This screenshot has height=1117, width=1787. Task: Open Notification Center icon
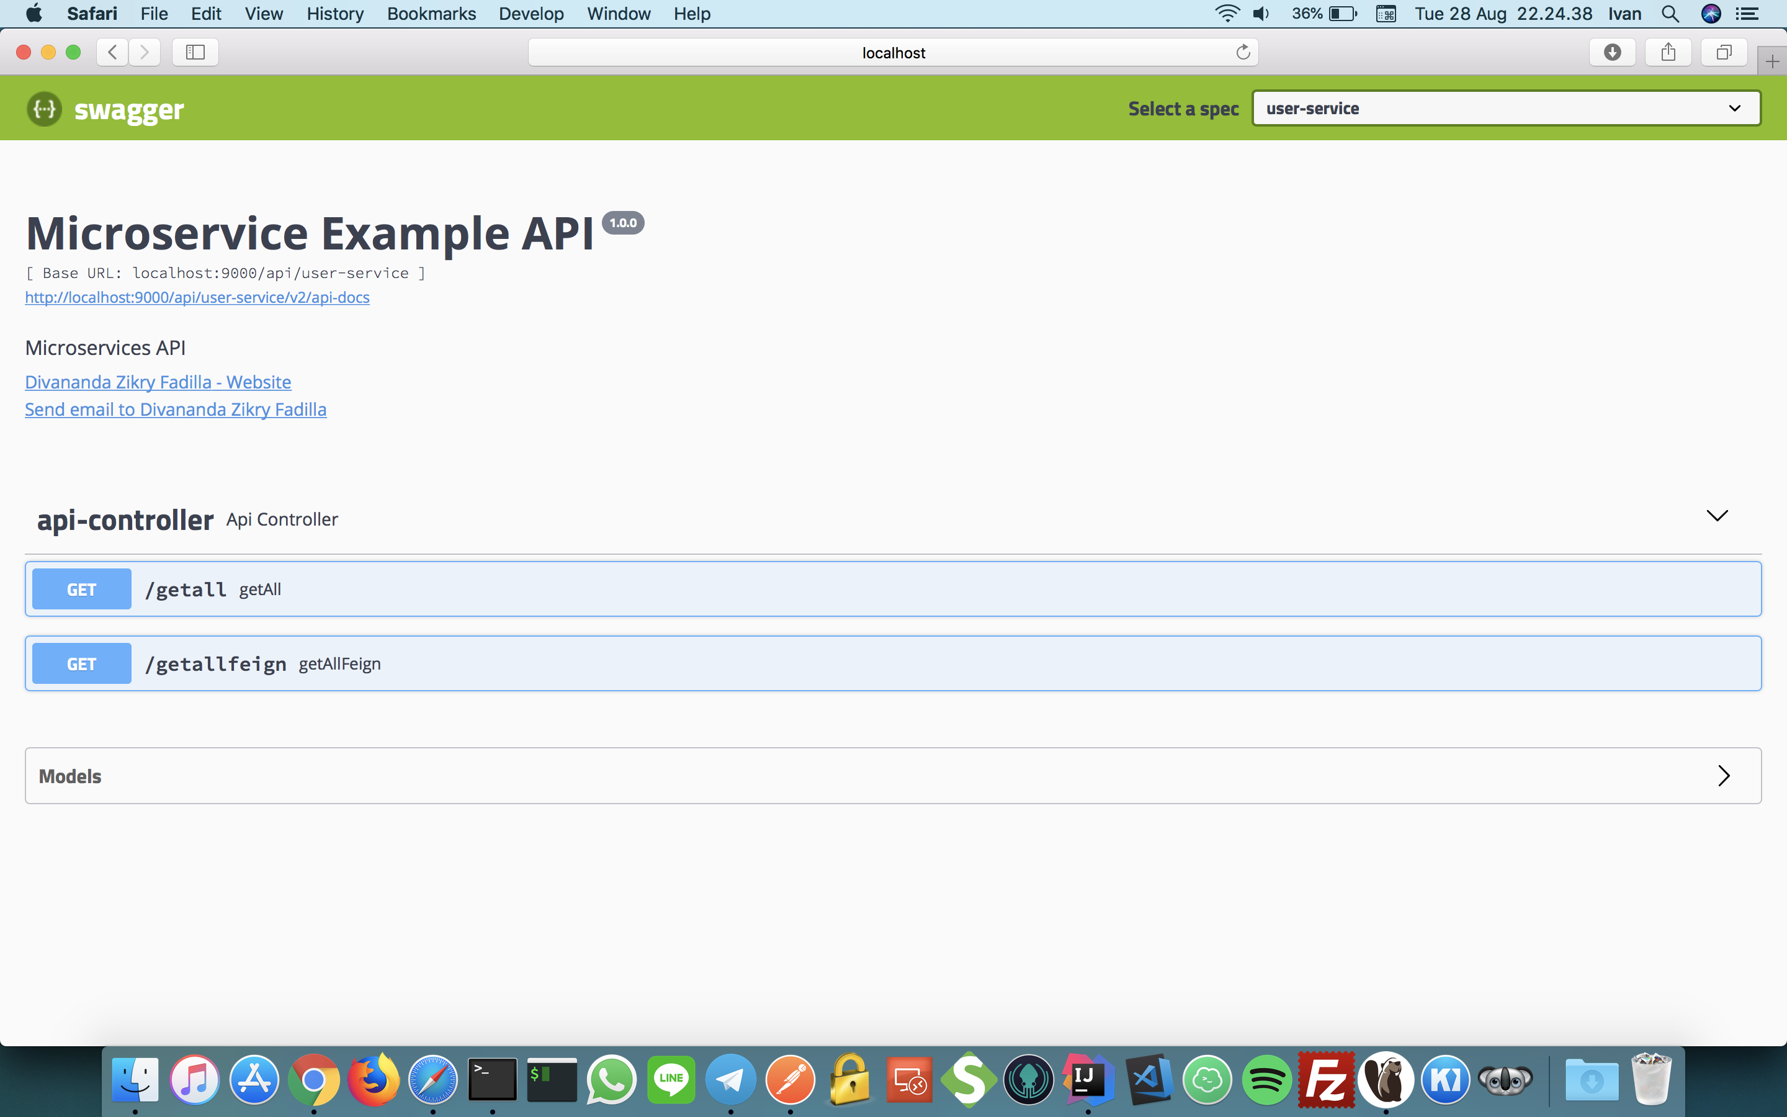1747,13
